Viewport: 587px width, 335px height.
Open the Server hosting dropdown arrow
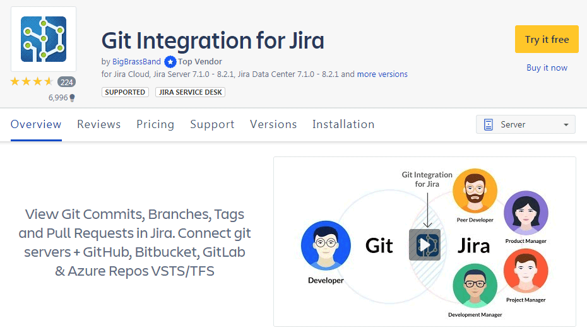566,125
